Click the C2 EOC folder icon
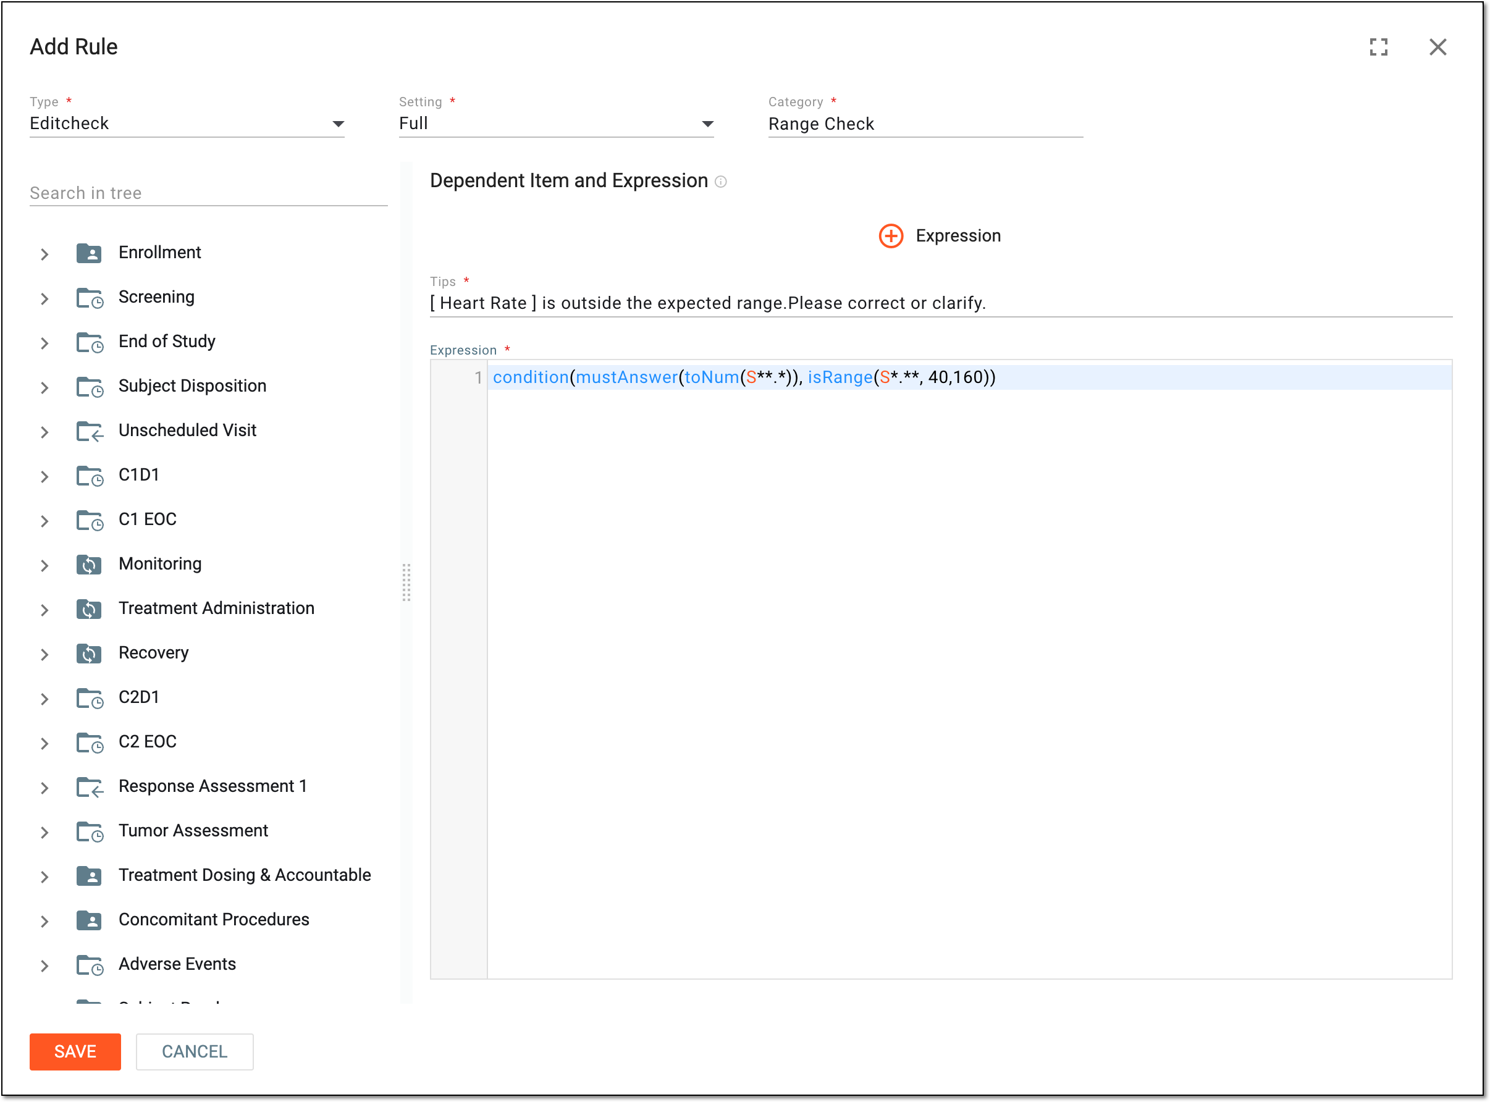Image resolution: width=1490 pixels, height=1102 pixels. (90, 742)
